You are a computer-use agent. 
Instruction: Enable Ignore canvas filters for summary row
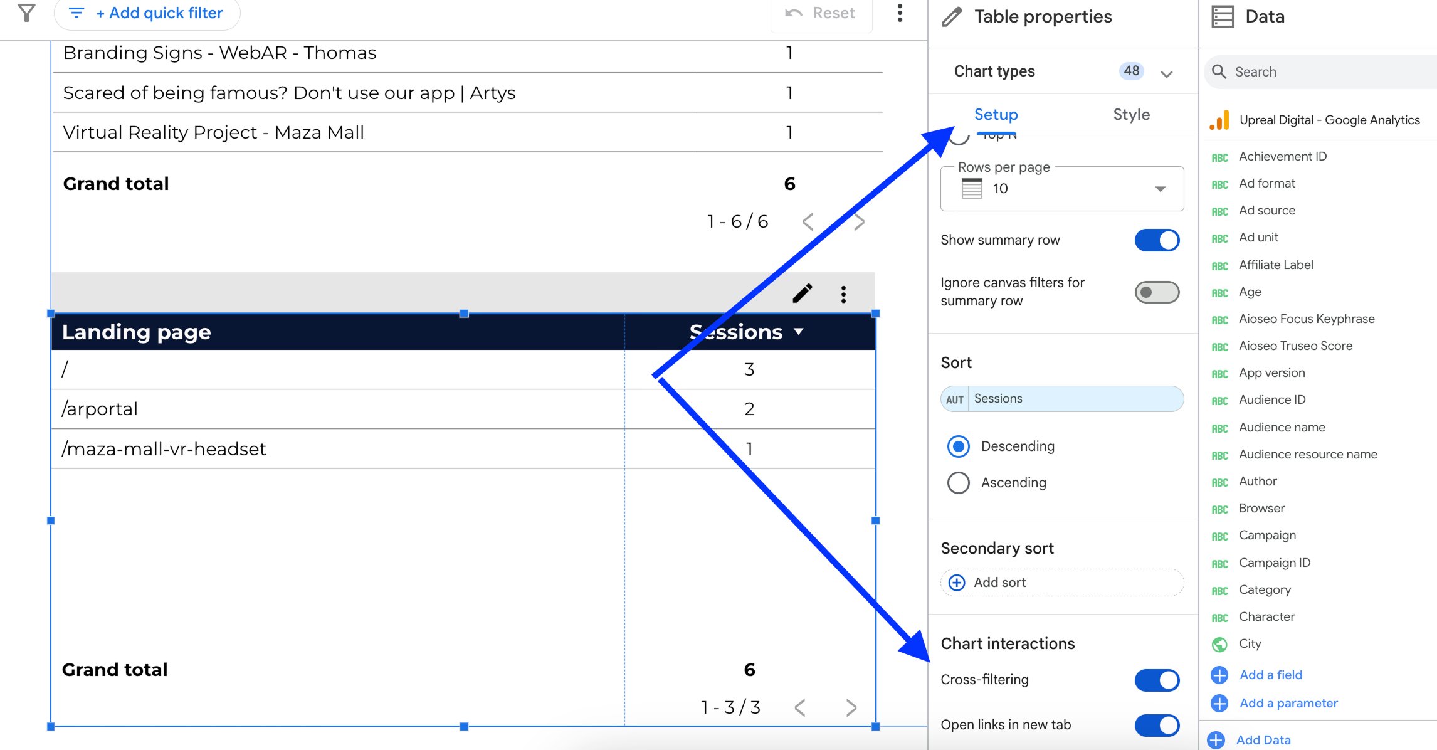coord(1157,292)
